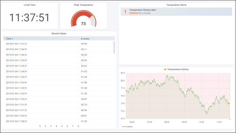Image resolution: width=236 pixels, height=133 pixels.
Task: Click the orange exclamation alert icon
Action: (x=126, y=12)
